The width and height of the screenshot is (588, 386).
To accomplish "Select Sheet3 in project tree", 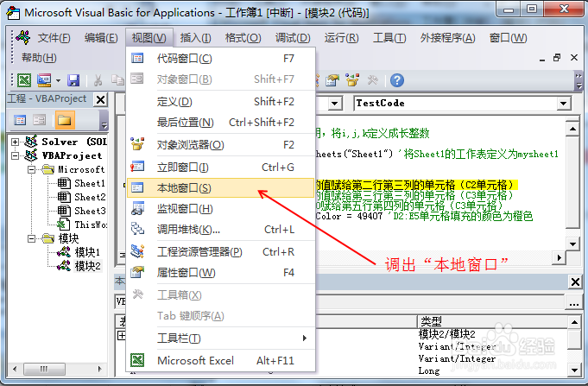I will click(x=90, y=212).
